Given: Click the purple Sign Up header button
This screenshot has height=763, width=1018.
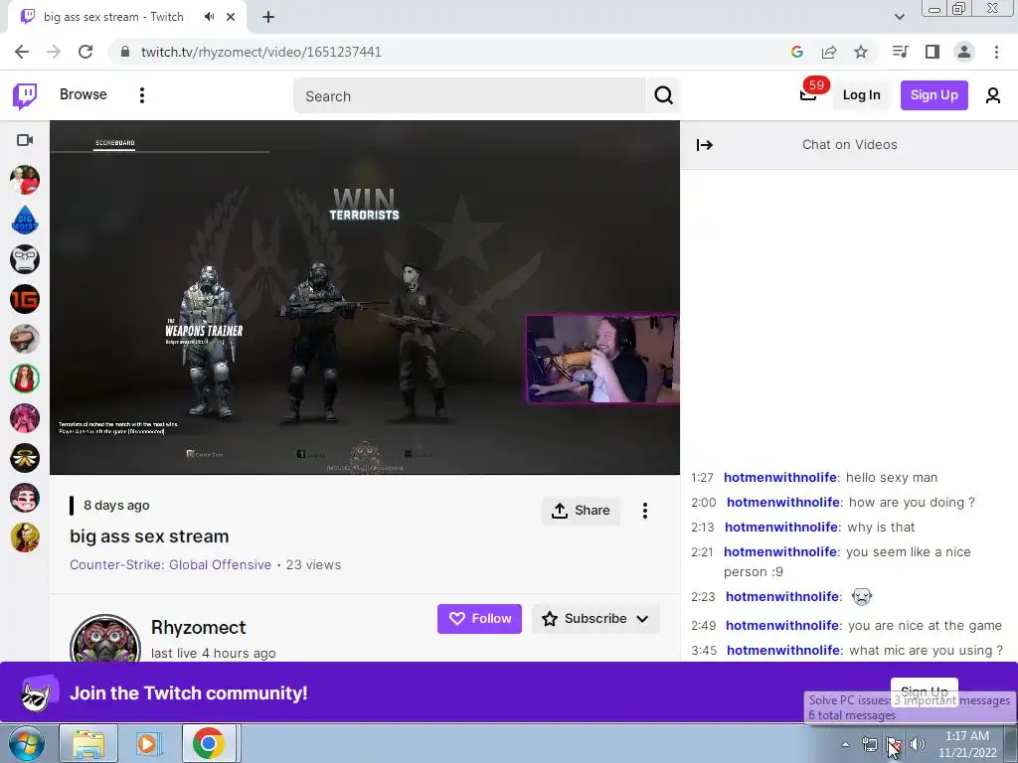Looking at the screenshot, I should click(933, 95).
